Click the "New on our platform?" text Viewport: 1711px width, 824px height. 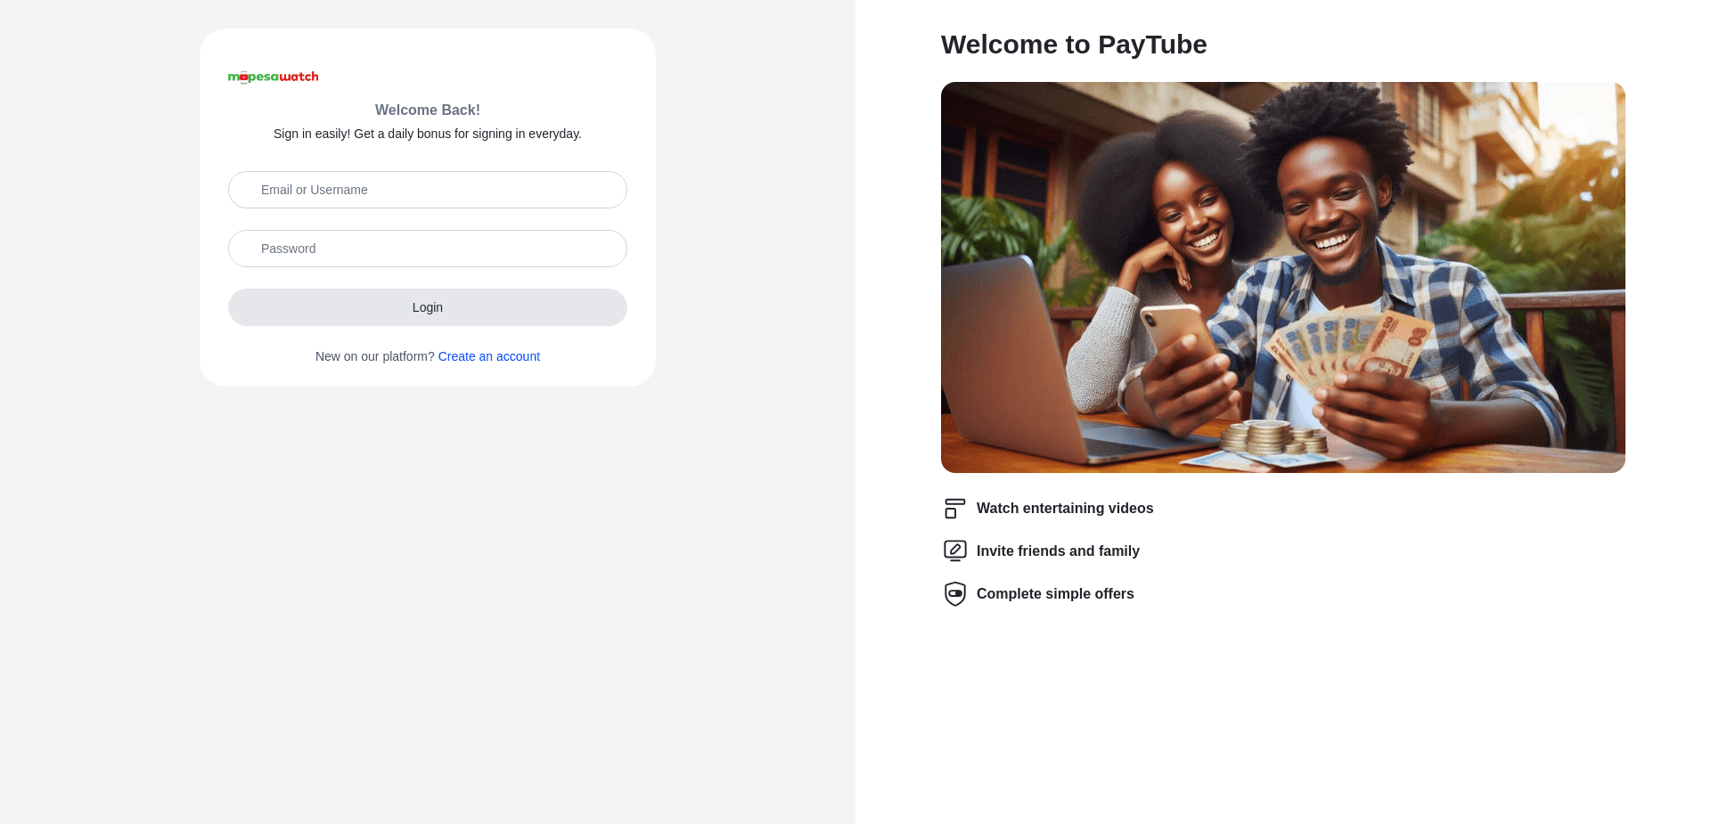pos(375,356)
